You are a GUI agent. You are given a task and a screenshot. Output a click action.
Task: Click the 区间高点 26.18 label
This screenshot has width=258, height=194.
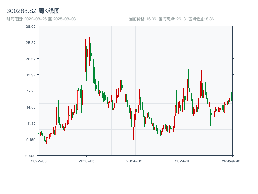172,19
